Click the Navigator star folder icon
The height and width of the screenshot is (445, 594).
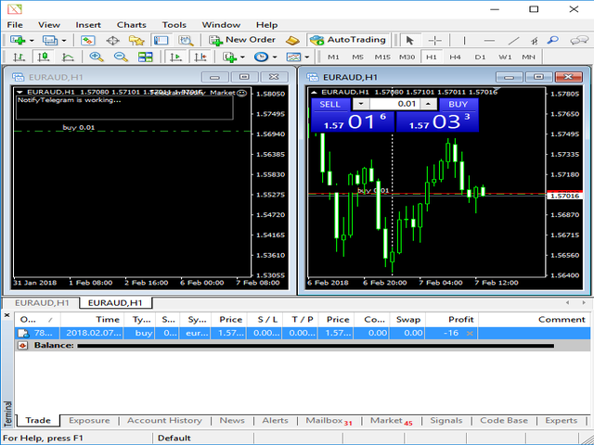click(136, 40)
